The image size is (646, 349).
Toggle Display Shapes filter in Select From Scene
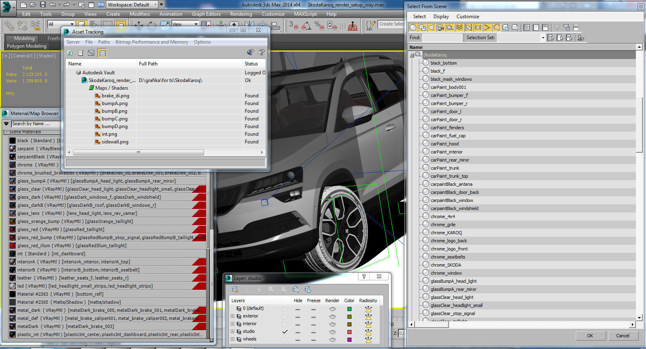pos(422,27)
